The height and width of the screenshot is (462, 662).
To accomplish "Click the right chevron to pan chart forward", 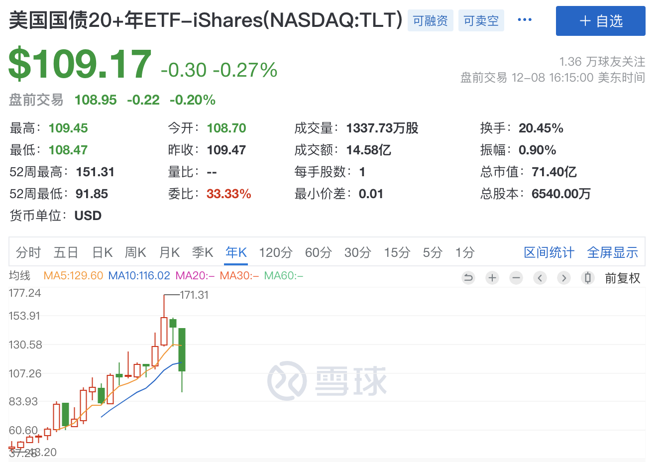I will [564, 278].
